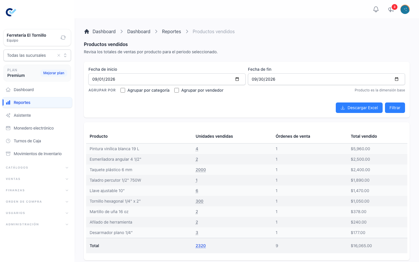This screenshot has height=262, width=419.
Task: Click the Producto column header
Action: pos(99,136)
